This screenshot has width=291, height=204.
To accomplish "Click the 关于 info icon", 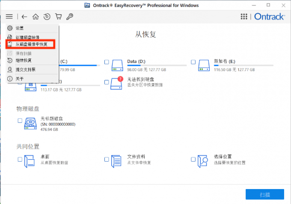I will pyautogui.click(x=10, y=79).
